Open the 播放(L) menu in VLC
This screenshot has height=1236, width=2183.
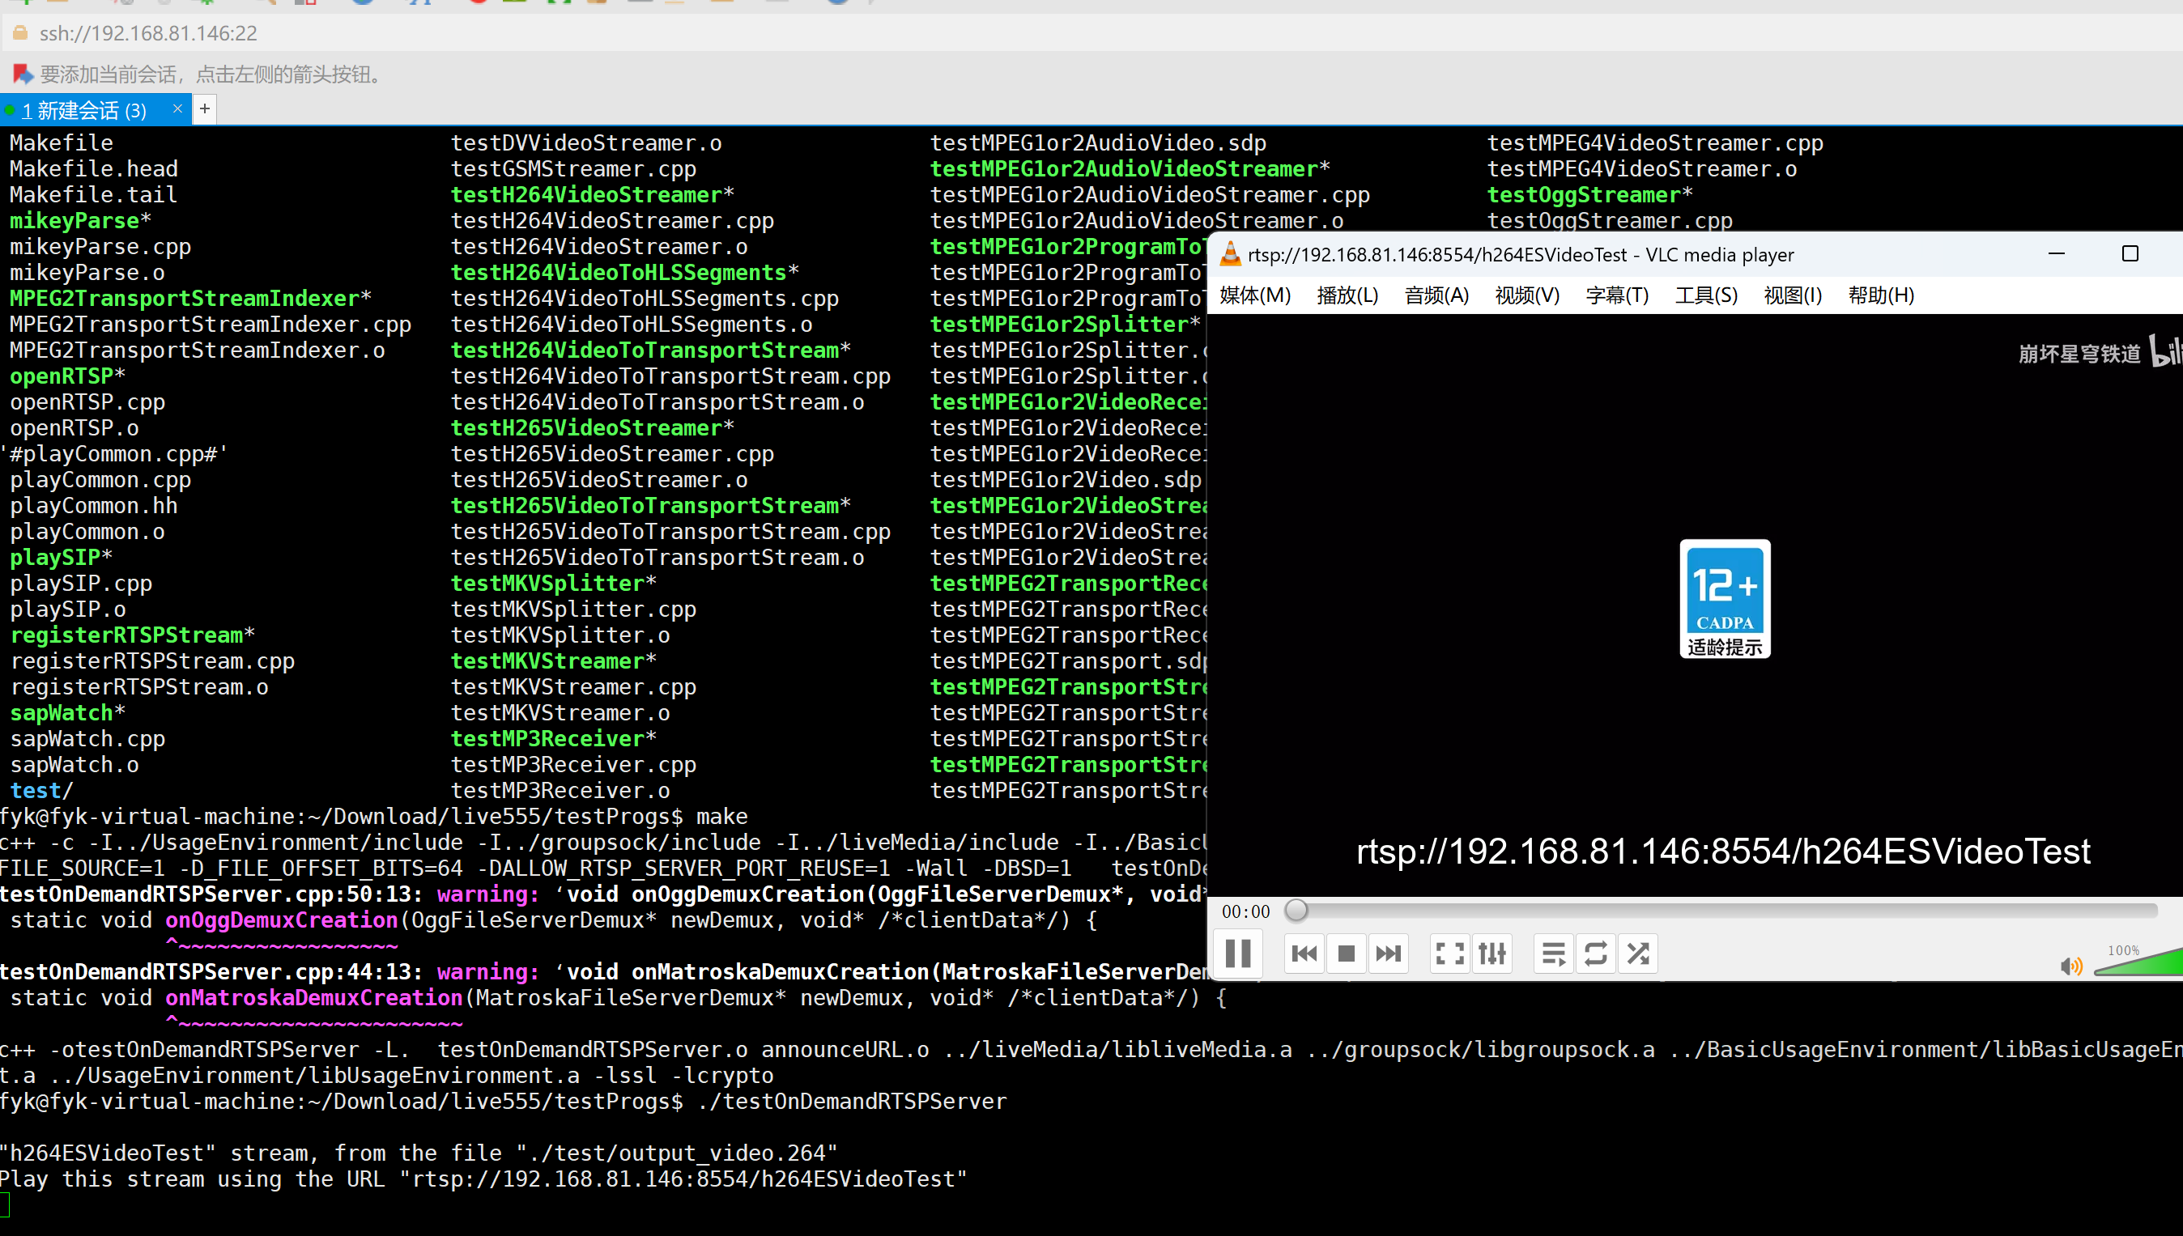click(x=1347, y=295)
